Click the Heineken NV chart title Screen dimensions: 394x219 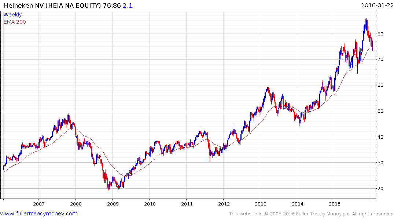pyautogui.click(x=52, y=5)
